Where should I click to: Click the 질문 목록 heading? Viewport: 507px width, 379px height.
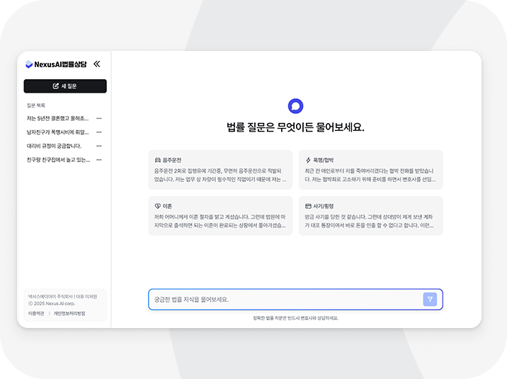pos(35,105)
